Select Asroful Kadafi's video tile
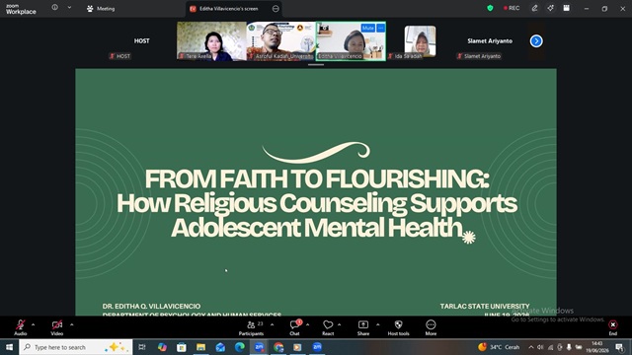 281,41
